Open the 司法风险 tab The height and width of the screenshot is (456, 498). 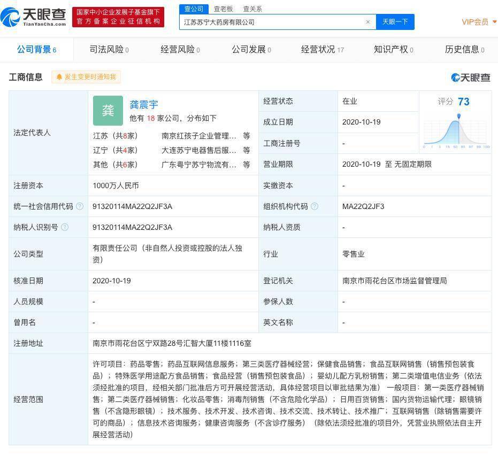point(109,50)
